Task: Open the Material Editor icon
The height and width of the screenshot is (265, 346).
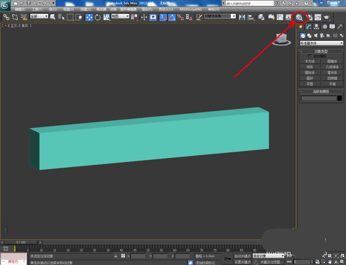Action: [x=299, y=17]
